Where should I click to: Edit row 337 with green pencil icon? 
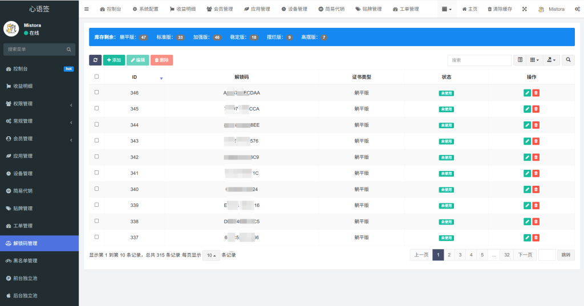coord(527,238)
